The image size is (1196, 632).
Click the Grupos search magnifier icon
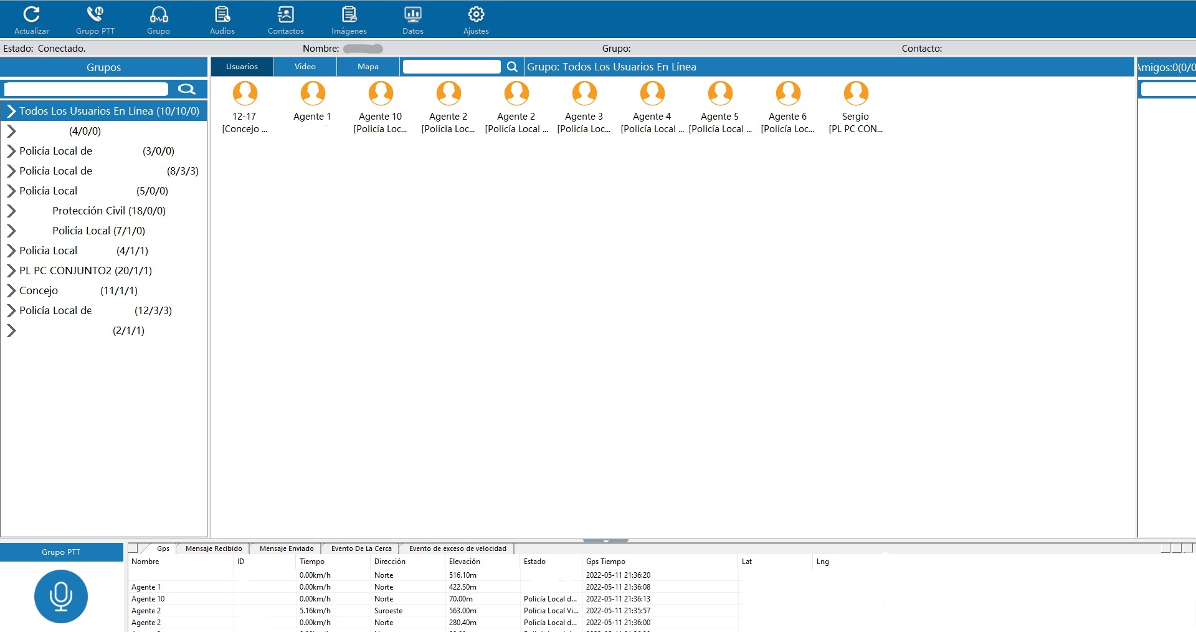[x=187, y=89]
